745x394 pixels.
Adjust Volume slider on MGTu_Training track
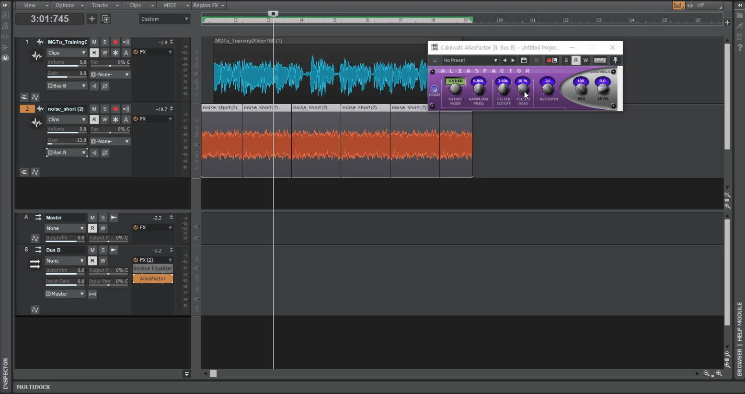coord(67,63)
